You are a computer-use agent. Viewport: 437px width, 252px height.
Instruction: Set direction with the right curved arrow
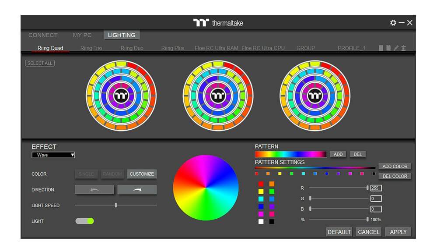(x=137, y=190)
